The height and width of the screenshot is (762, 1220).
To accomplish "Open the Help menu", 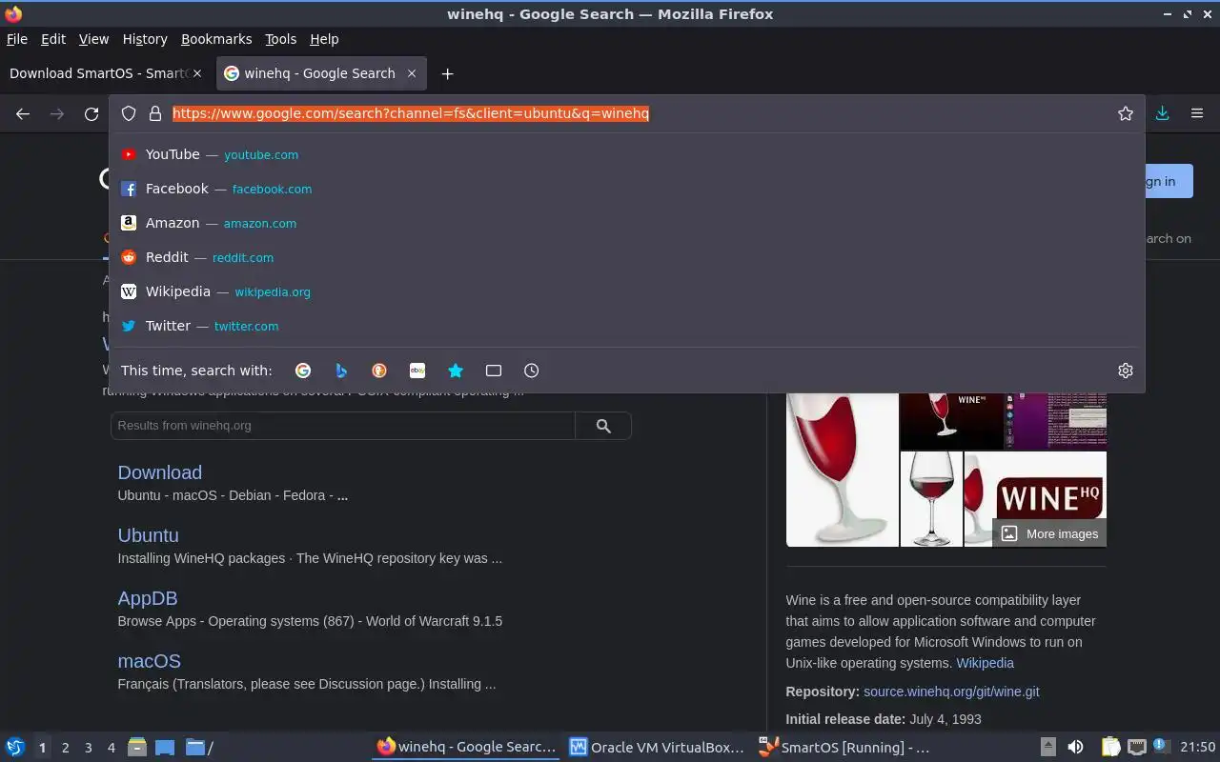I will coord(324,39).
